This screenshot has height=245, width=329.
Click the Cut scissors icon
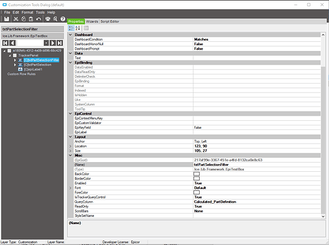(x=16, y=19)
